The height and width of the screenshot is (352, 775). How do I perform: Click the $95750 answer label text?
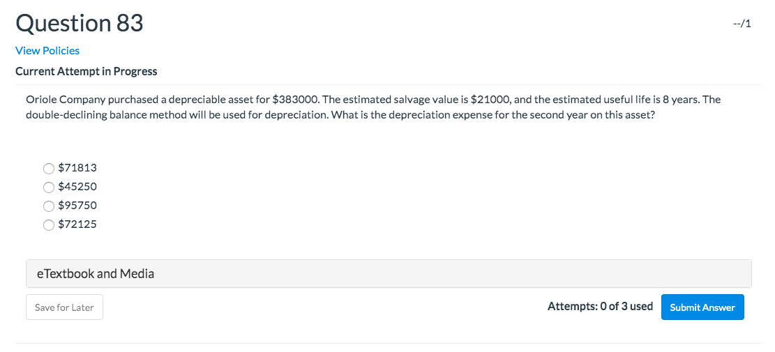(x=77, y=205)
